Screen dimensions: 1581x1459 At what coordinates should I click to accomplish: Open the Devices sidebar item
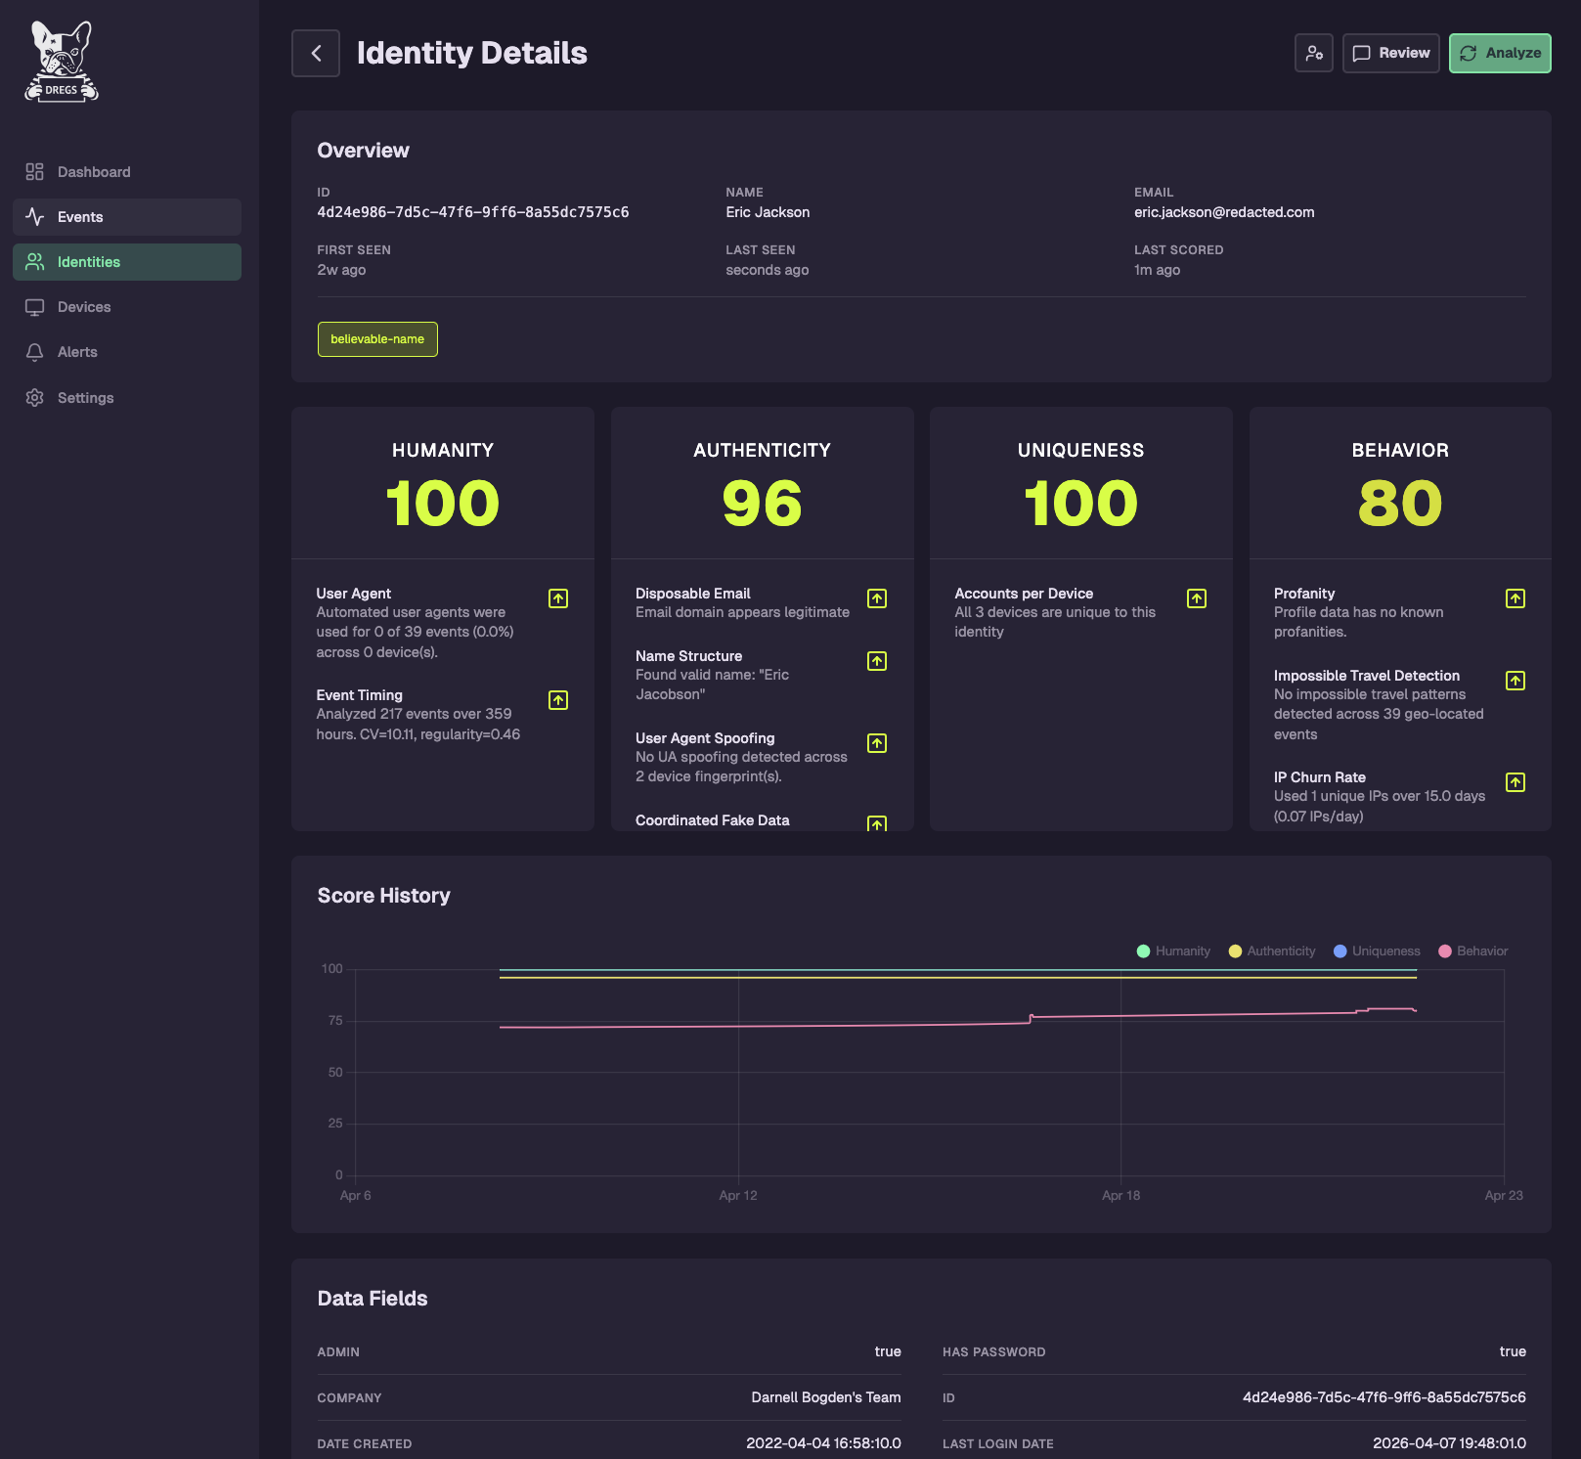[x=84, y=307]
